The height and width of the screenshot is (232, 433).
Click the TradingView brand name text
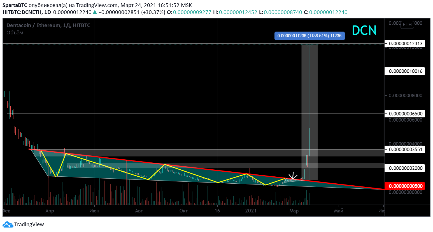click(29, 224)
